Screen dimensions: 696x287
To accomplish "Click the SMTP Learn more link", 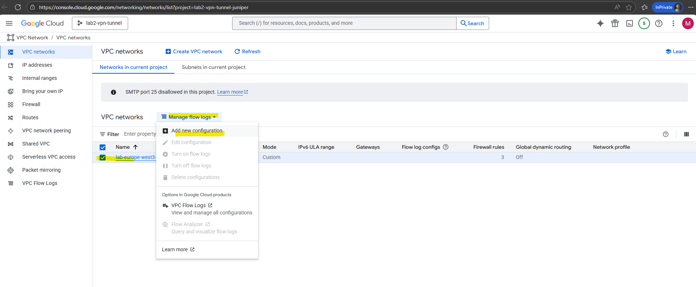I will (x=232, y=92).
